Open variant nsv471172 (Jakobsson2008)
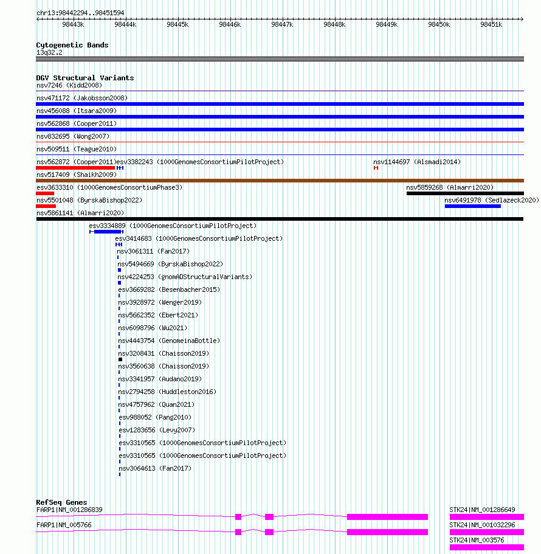This screenshot has width=541, height=554. pyautogui.click(x=82, y=99)
